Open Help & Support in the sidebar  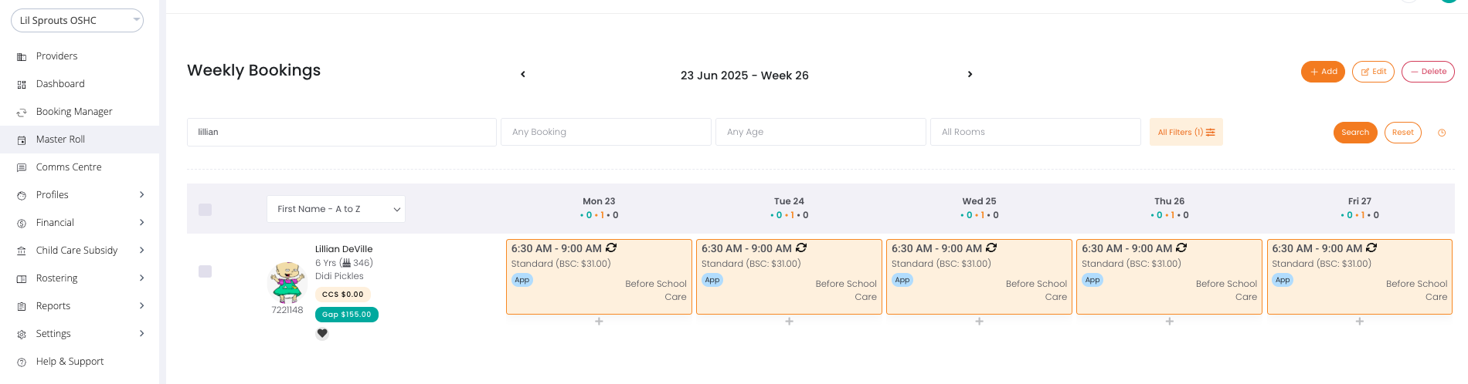[x=80, y=362]
